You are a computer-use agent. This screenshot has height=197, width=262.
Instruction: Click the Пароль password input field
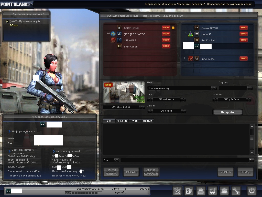point(232,88)
